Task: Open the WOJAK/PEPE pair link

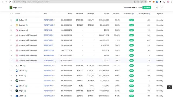Action: tap(49, 56)
